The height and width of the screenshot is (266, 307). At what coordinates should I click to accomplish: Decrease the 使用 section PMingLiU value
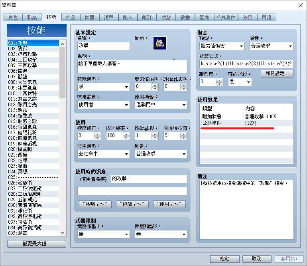155,138
